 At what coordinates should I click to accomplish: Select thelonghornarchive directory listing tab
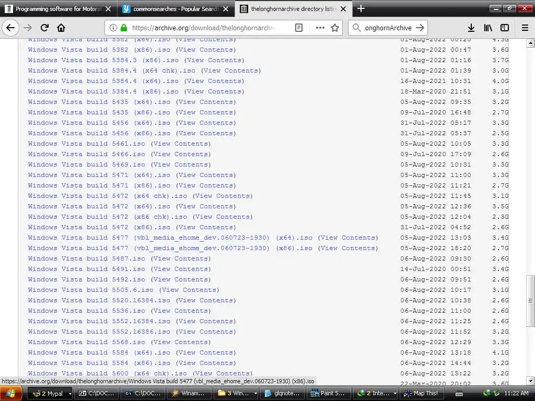[x=294, y=8]
